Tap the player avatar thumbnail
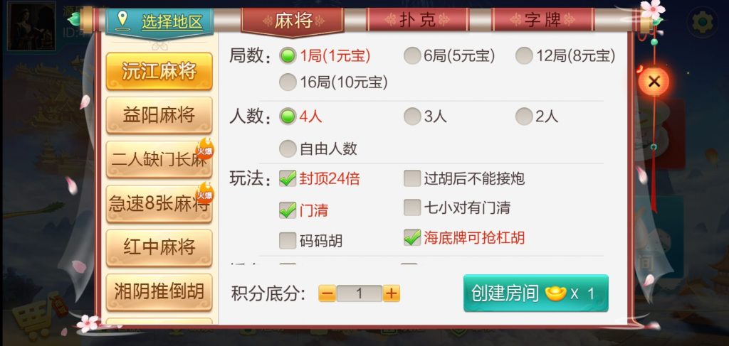The height and width of the screenshot is (346, 729). 31,26
